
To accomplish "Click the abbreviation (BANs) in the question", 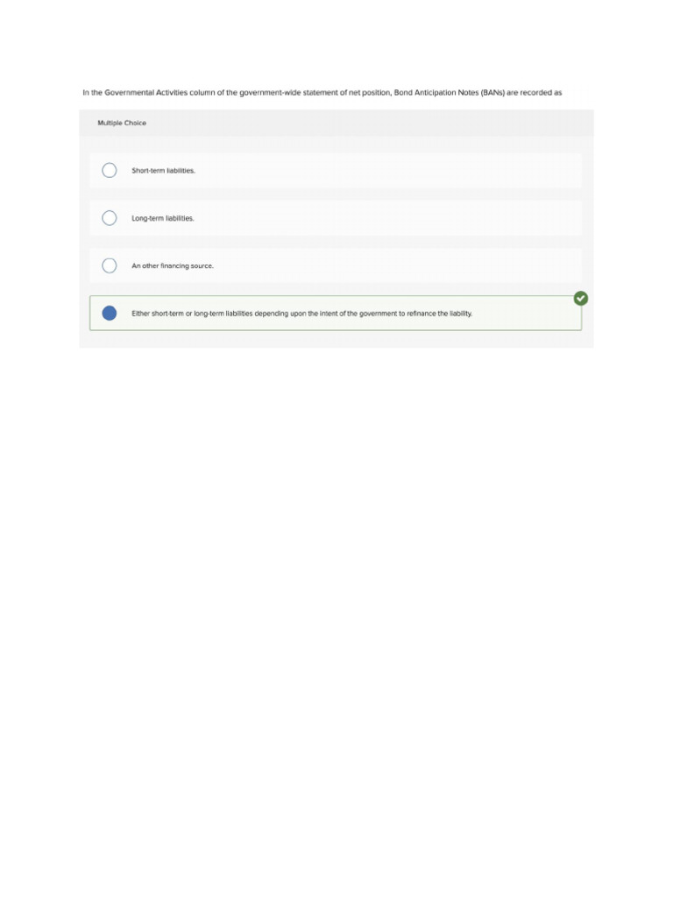I will click(492, 93).
